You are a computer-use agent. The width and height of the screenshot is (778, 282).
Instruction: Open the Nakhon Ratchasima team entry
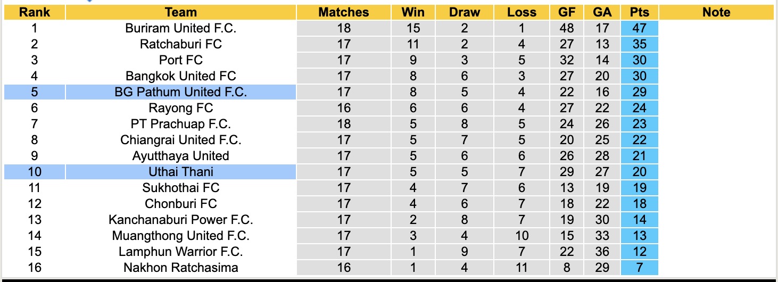[x=180, y=268]
